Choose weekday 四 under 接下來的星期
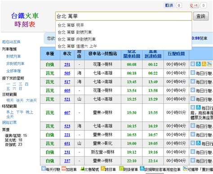213x174 pixels. (27, 84)
